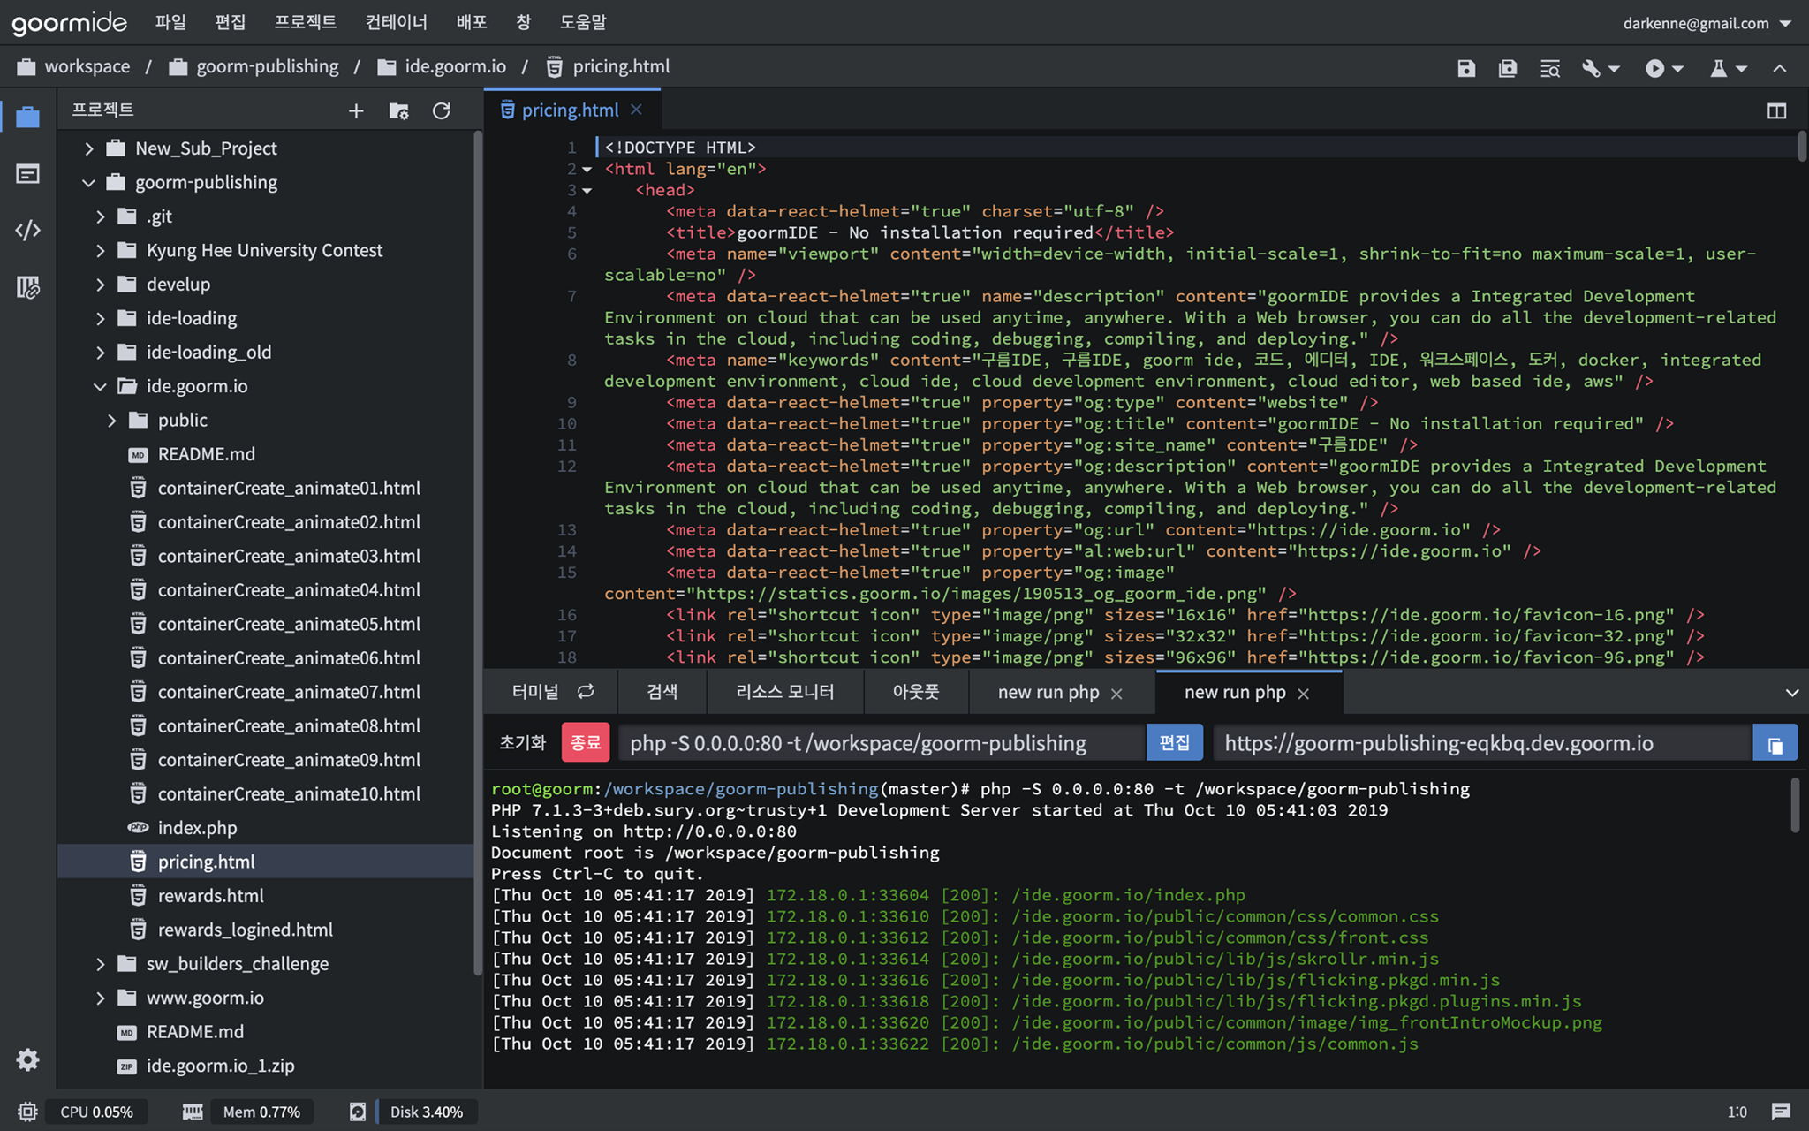Image resolution: width=1809 pixels, height=1131 pixels.
Task: Expand the public folder
Action: pyautogui.click(x=112, y=421)
